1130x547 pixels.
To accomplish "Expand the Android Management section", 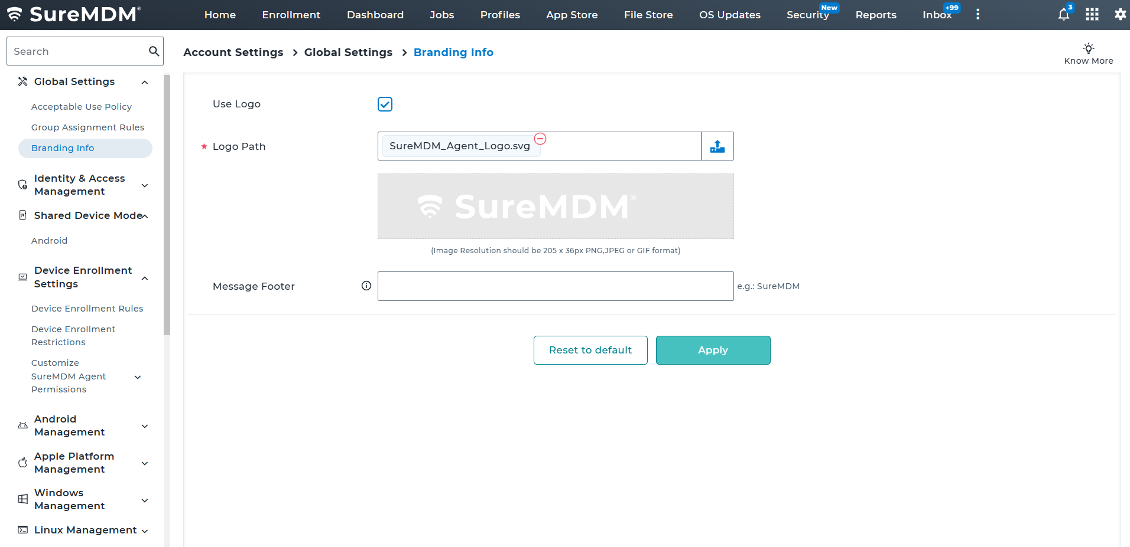I will point(145,426).
